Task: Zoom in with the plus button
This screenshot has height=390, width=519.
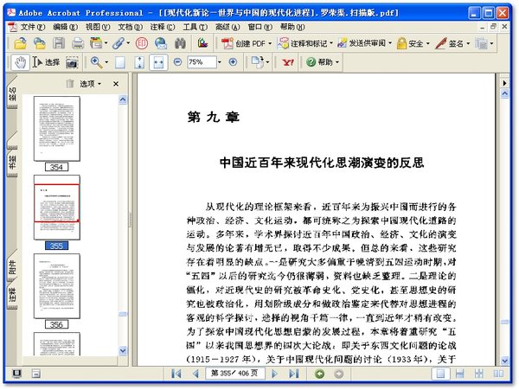Action: pos(233,62)
